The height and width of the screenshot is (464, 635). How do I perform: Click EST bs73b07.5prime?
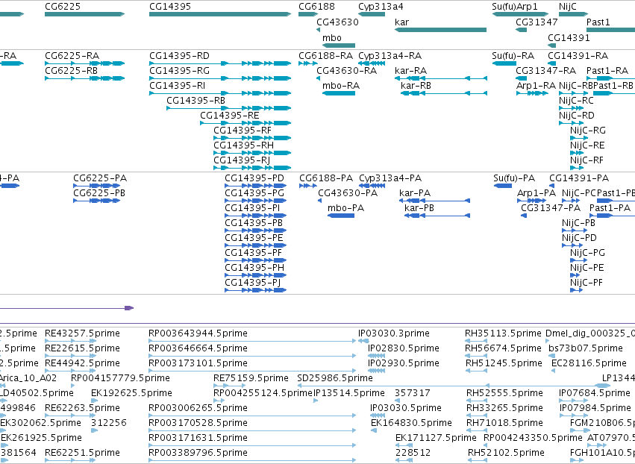click(586, 348)
